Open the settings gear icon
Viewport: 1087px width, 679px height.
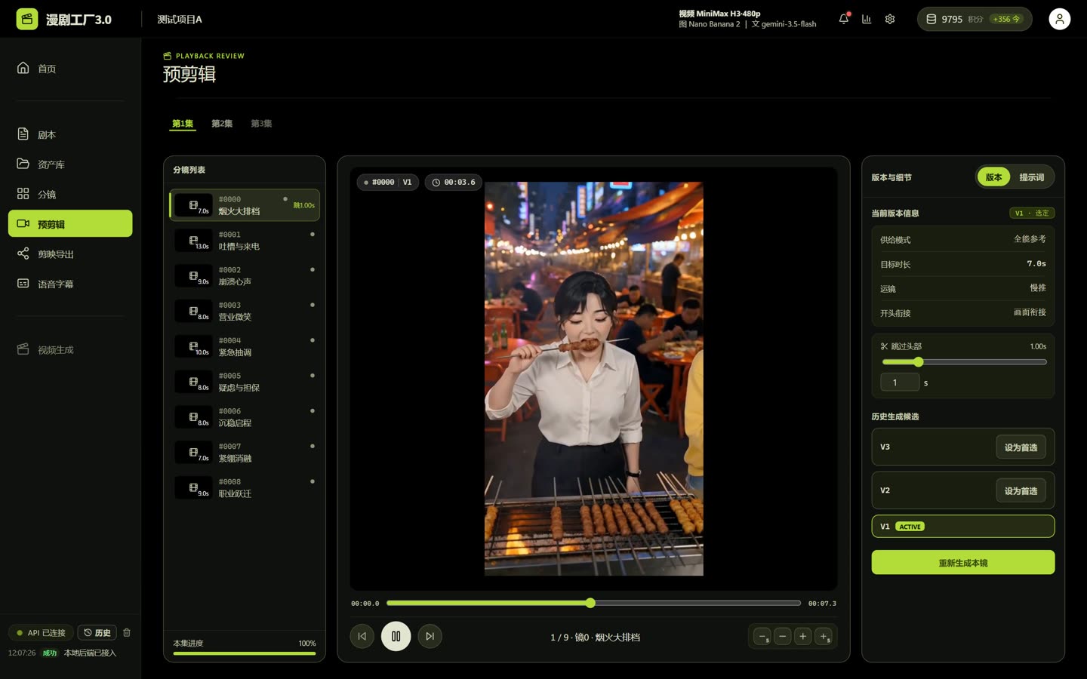click(890, 19)
